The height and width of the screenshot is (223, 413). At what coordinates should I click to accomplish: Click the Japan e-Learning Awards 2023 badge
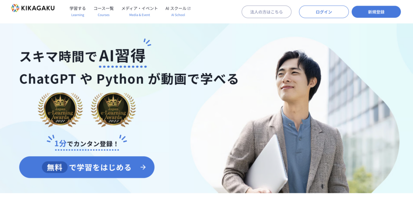113,109
